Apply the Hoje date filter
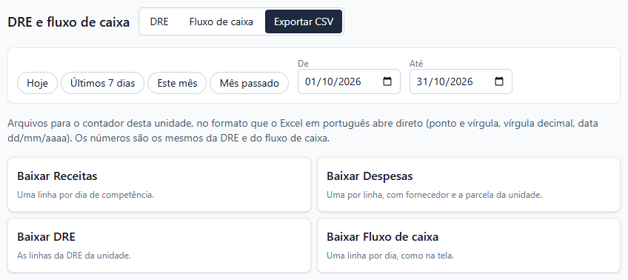This screenshot has height=280, width=628. coord(37,83)
